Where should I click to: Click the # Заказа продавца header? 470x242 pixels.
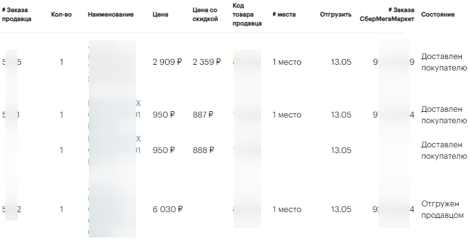(x=17, y=15)
